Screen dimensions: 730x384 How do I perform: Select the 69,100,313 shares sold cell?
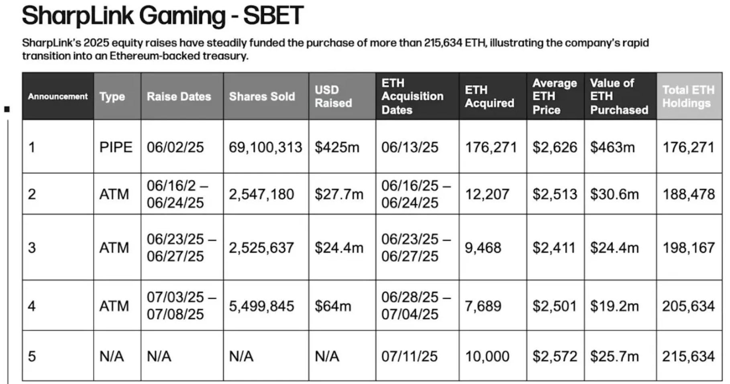click(x=265, y=147)
